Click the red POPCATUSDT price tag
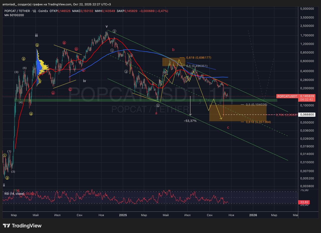The height and width of the screenshot is (233, 321). pos(287,96)
